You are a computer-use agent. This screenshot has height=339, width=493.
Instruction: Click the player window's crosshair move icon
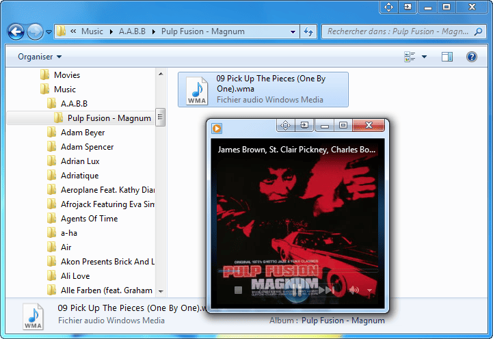click(x=286, y=125)
